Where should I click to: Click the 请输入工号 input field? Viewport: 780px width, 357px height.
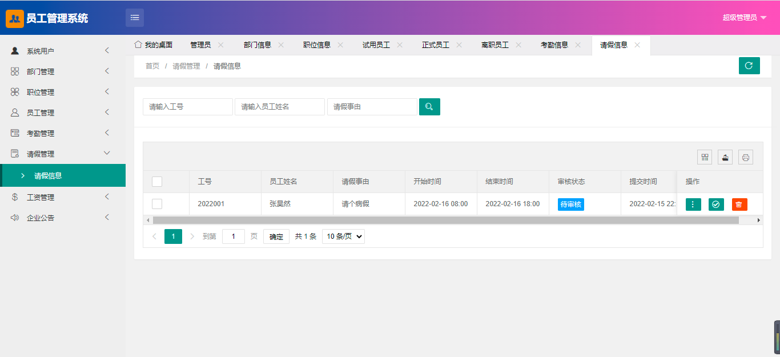(x=187, y=107)
